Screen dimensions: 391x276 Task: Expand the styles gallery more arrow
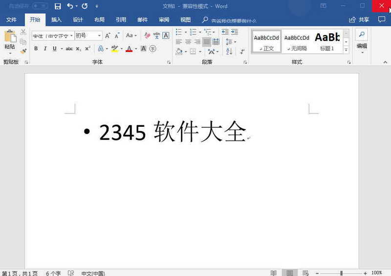point(346,50)
